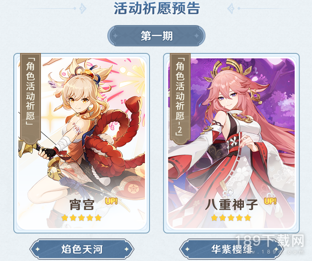
Task: Click the five-star rating under 宵宫
Action: pyautogui.click(x=81, y=218)
